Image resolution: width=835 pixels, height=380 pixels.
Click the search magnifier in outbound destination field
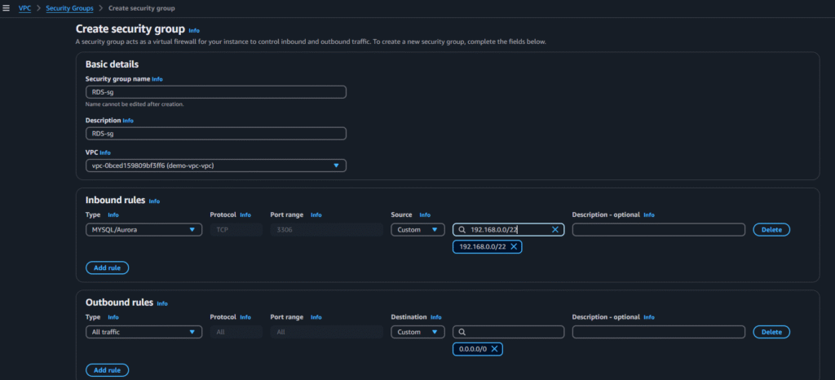pos(462,332)
